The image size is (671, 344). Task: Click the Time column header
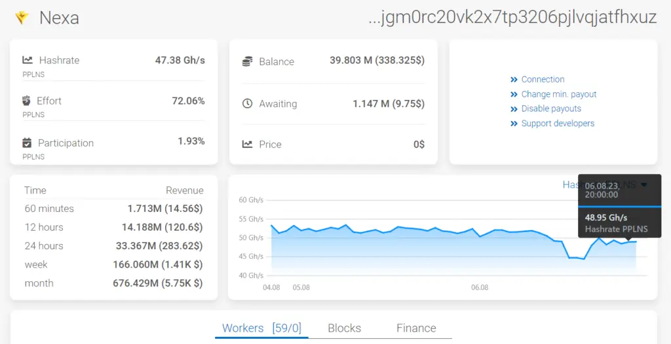[x=35, y=190]
